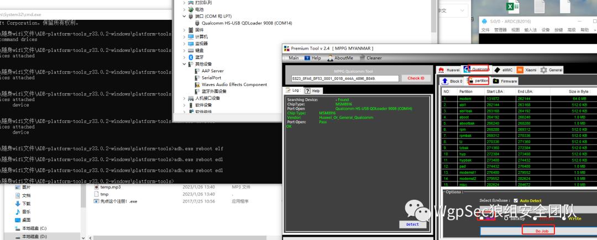Open 设备 menu in ARDC window
This screenshot has height=240, width=597.
[546, 30]
